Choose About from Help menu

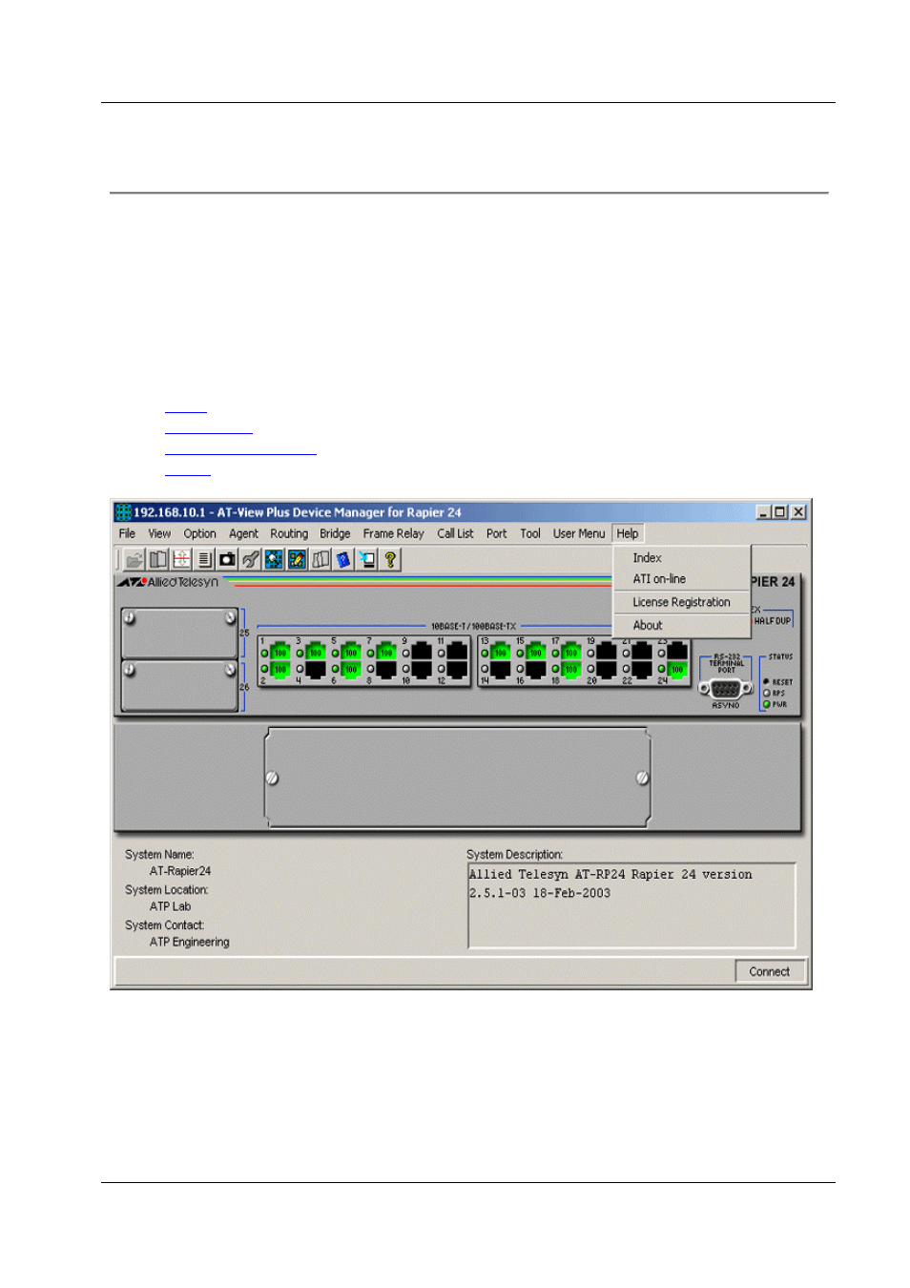pos(681,625)
